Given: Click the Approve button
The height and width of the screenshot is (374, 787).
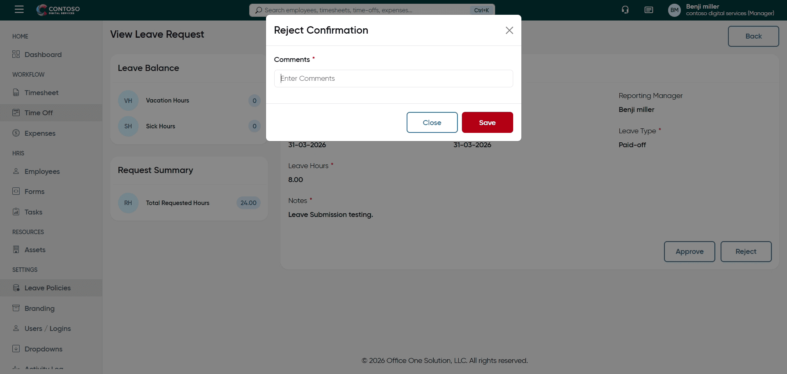Looking at the screenshot, I should [689, 251].
